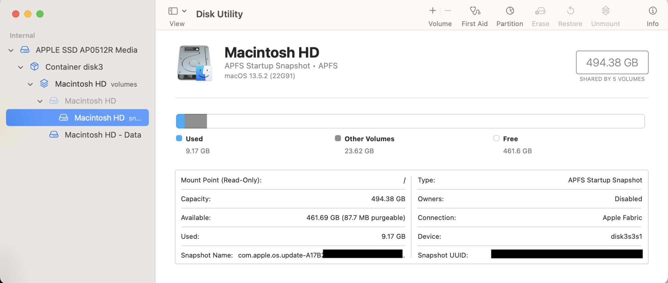Select APPLE SSD AP0512R Media drive icon
The image size is (668, 283).
(25, 50)
